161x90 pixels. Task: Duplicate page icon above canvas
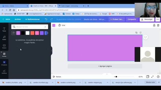[x=136, y=33]
